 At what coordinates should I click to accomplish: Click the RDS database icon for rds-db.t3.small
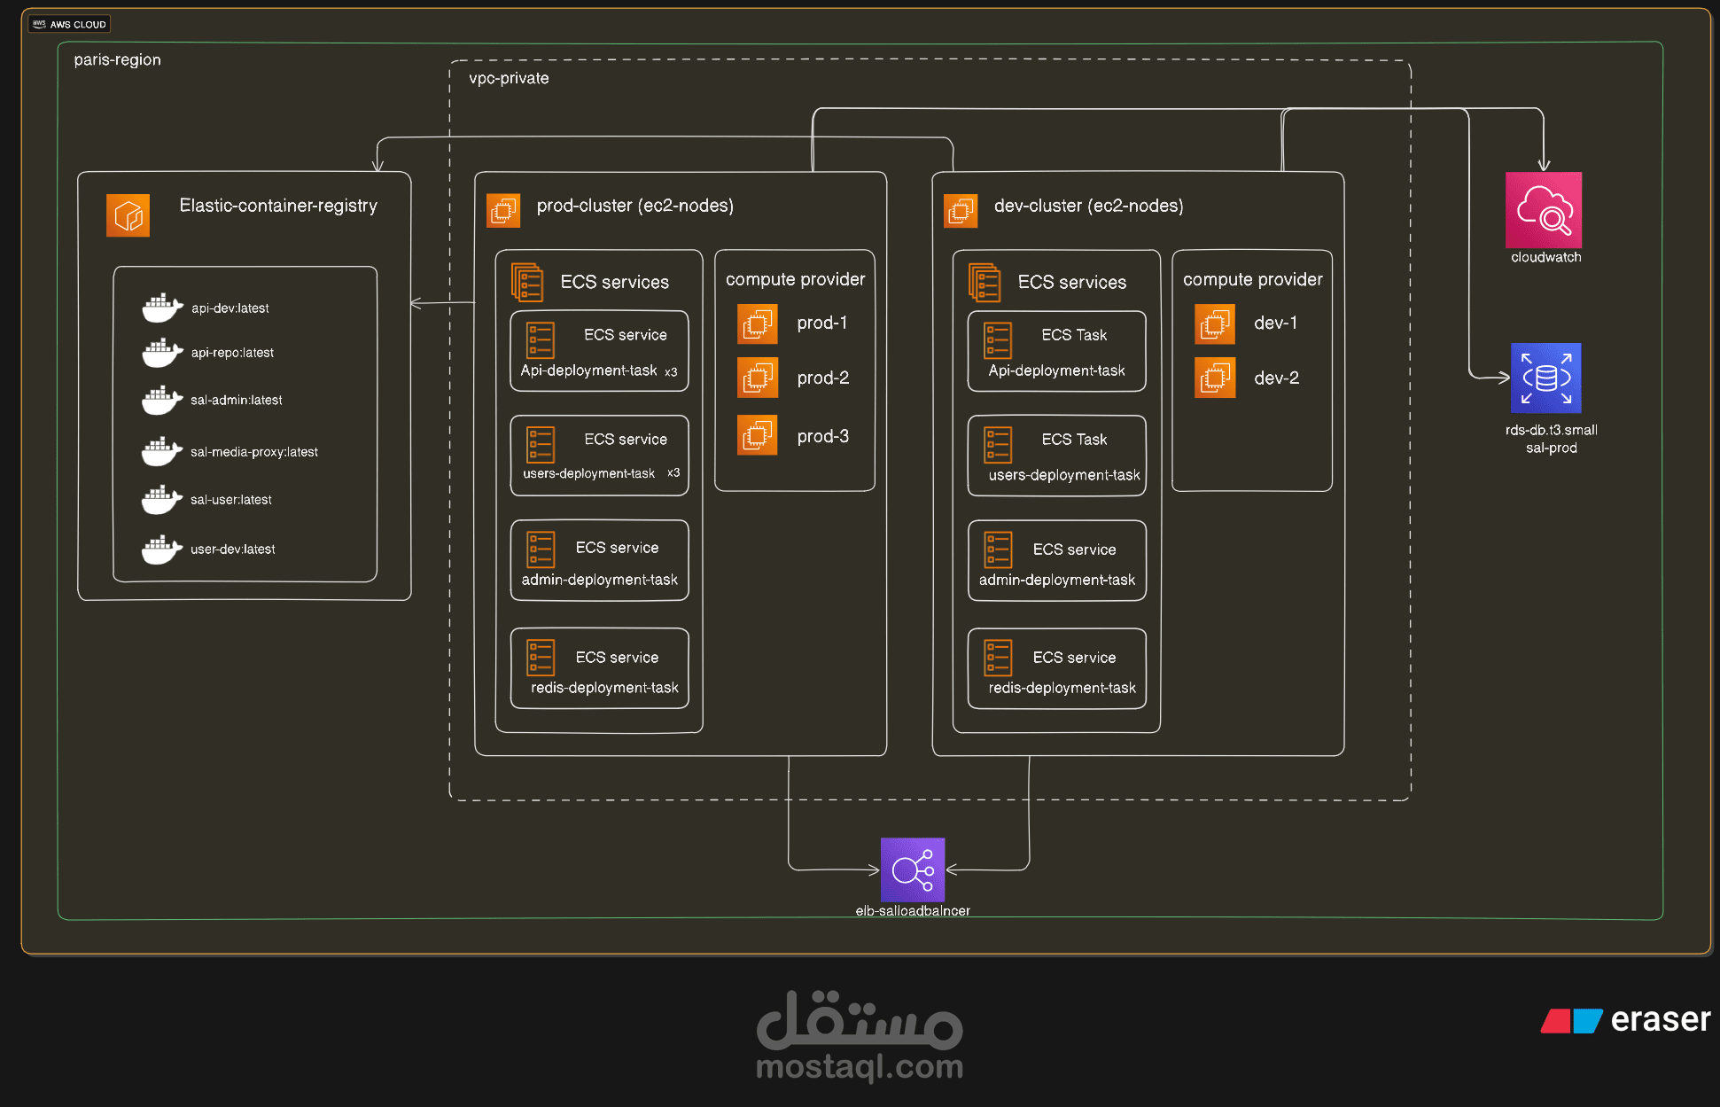click(1545, 378)
